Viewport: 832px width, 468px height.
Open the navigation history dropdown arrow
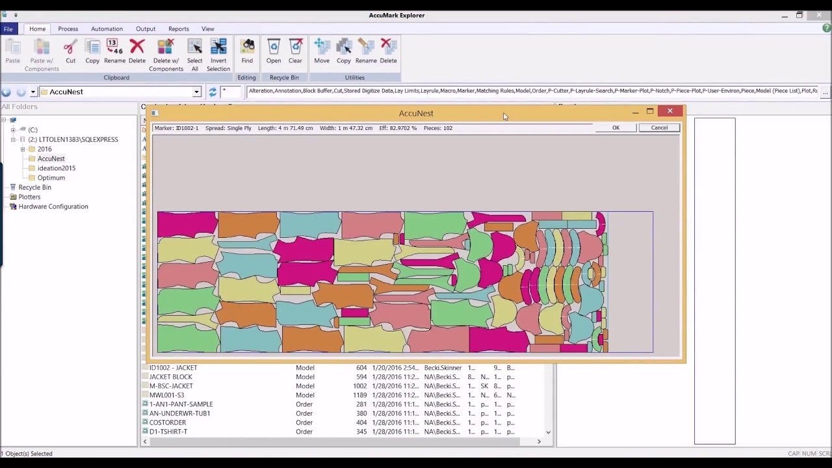[x=33, y=92]
